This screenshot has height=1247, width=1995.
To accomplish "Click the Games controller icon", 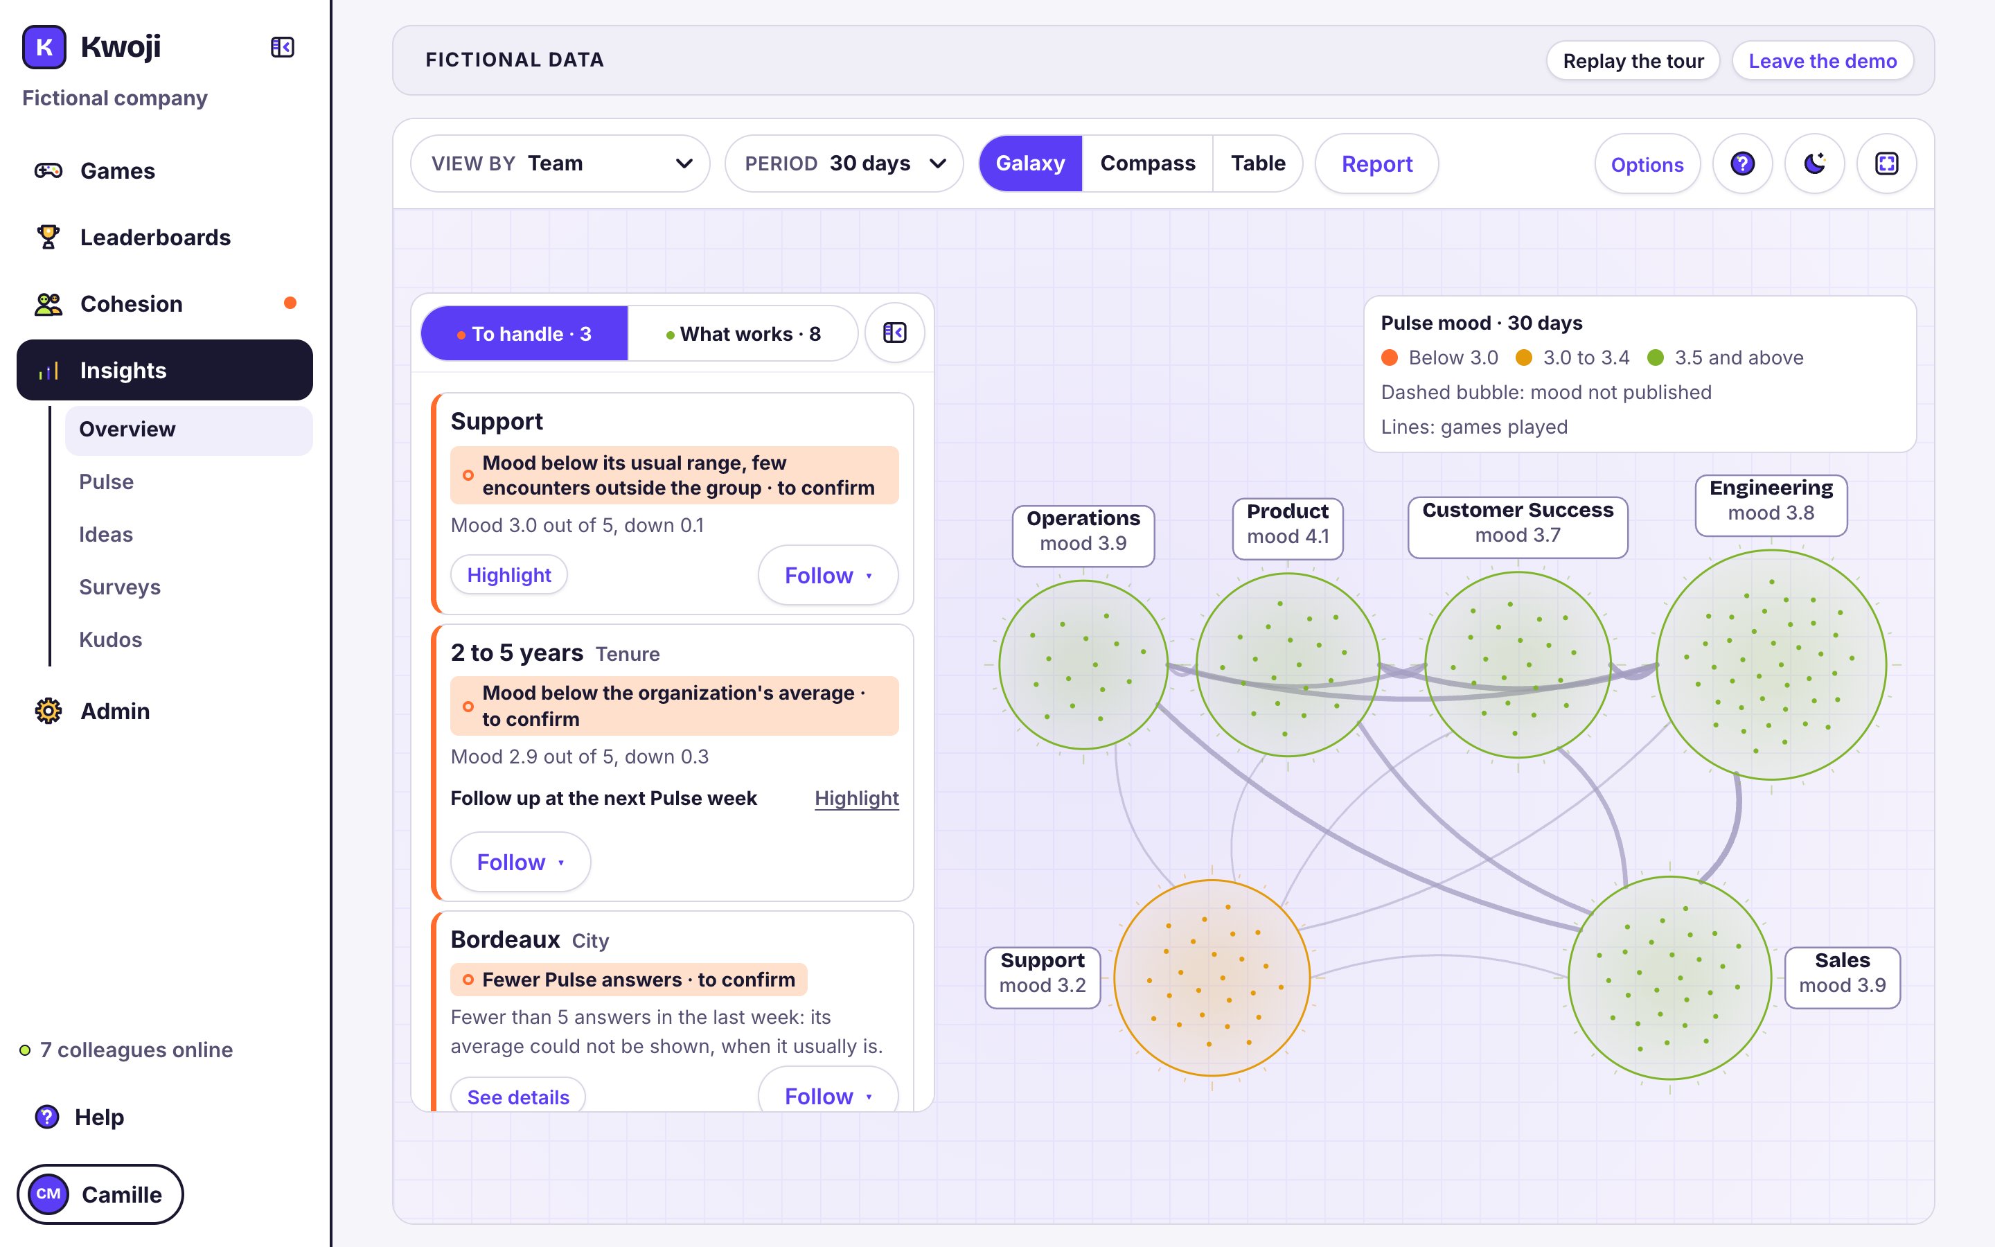I will click(x=48, y=170).
